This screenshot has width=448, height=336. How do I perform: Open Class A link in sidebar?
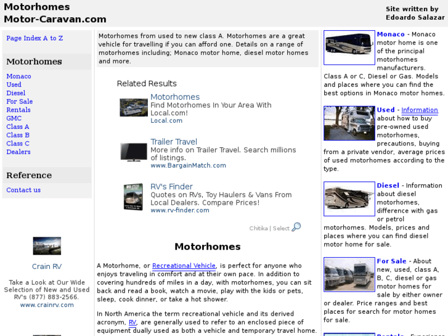click(x=18, y=126)
